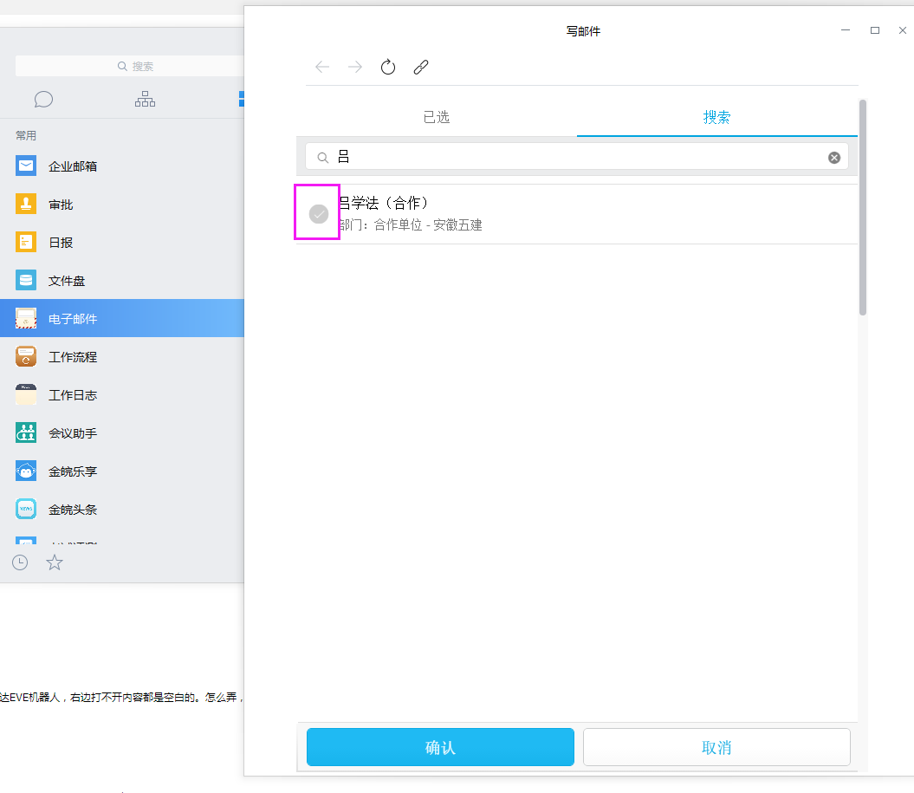
Task: Open 会议助手 app icon
Action: coord(26,432)
